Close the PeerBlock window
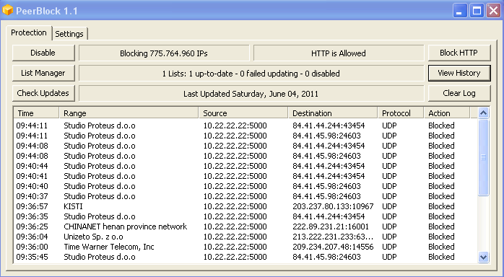The image size is (504, 277). pos(493,11)
